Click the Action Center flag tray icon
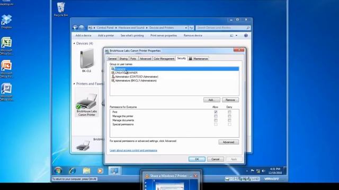The width and height of the screenshot is (339, 190). [252, 171]
